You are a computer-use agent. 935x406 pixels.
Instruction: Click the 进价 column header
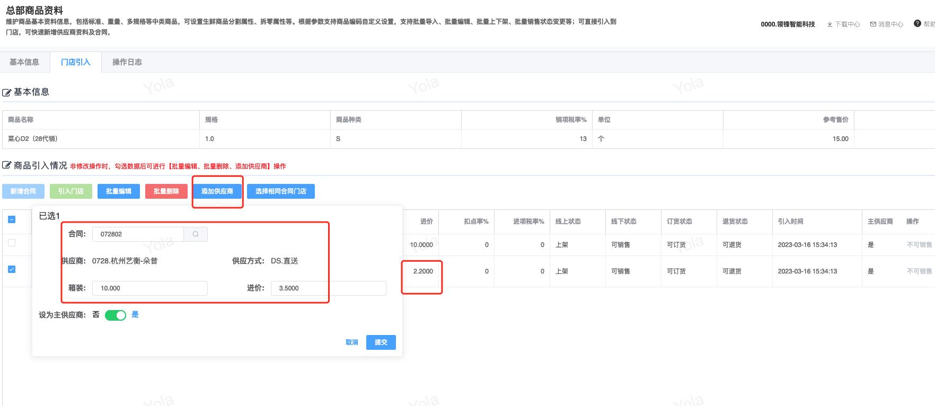click(427, 222)
